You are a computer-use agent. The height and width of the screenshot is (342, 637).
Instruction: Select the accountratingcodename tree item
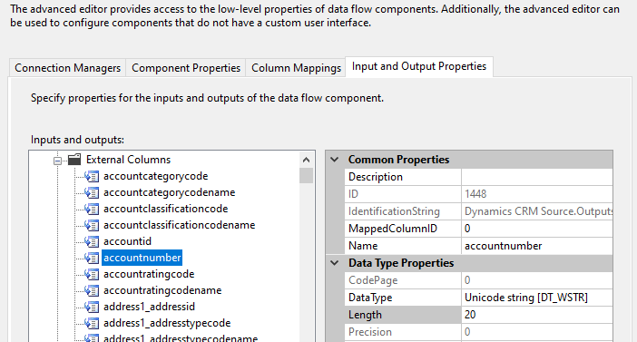point(162,290)
